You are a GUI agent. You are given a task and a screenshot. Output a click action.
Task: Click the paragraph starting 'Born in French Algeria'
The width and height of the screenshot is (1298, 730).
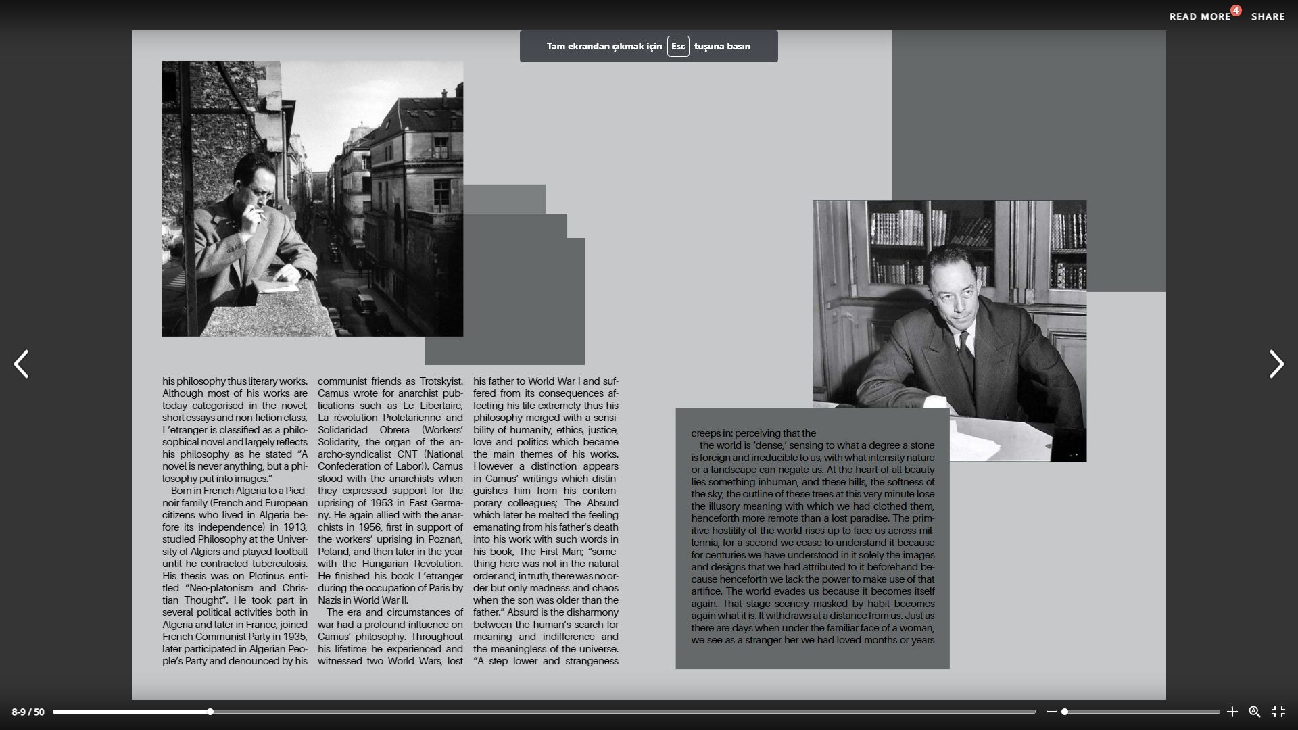click(x=235, y=576)
